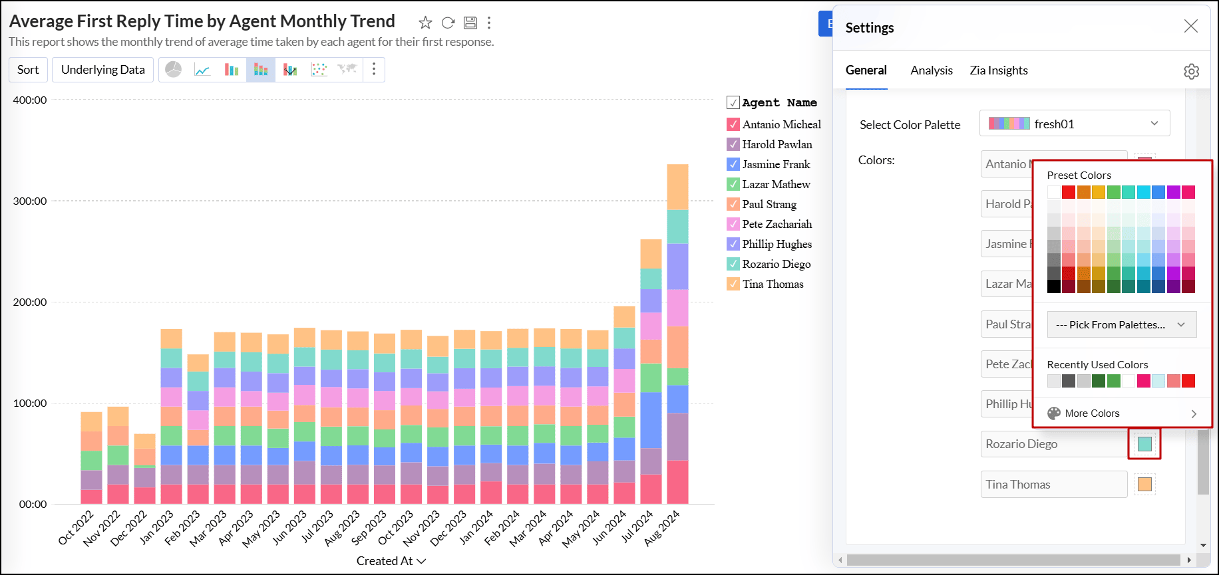Image resolution: width=1219 pixels, height=575 pixels.
Task: Toggle the Agent Name master checkbox
Action: [733, 102]
